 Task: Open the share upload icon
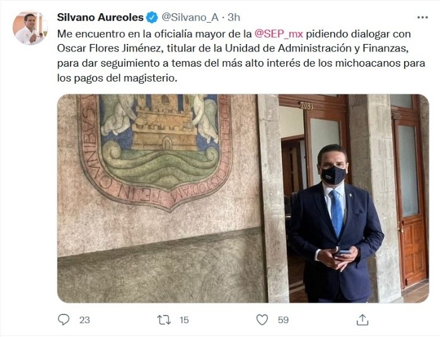click(x=362, y=319)
